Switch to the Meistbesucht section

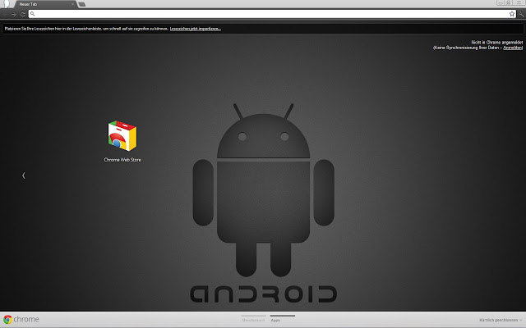[x=253, y=318]
